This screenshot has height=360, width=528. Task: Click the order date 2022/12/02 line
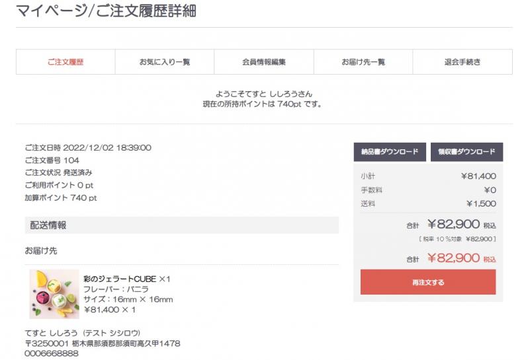pos(88,148)
